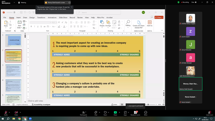Click the Quick Styles button

pos(114,25)
